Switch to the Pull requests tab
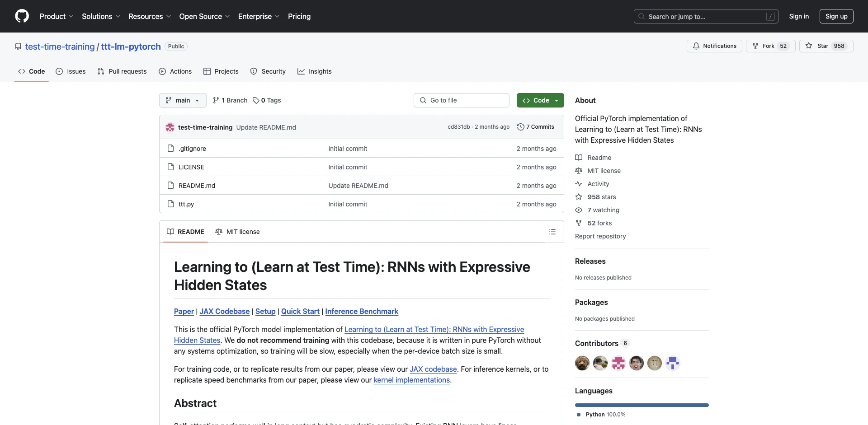Image resolution: width=868 pixels, height=425 pixels. click(122, 71)
